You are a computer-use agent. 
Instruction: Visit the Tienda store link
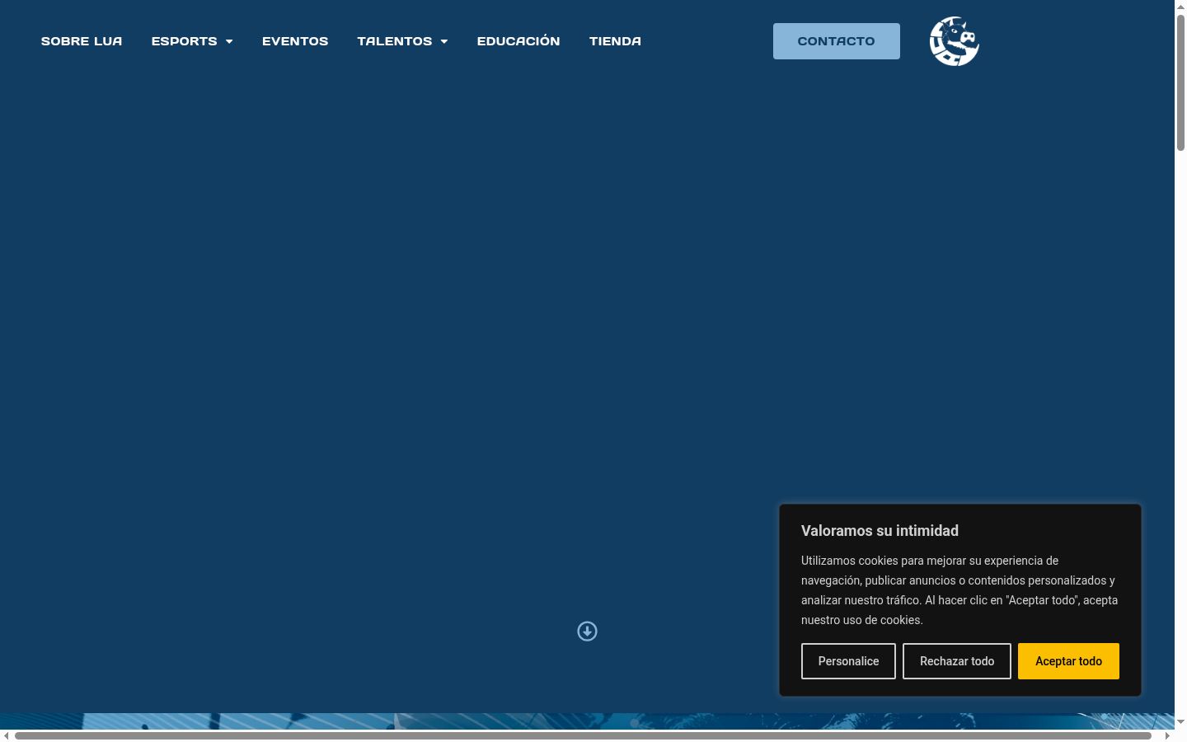(615, 41)
